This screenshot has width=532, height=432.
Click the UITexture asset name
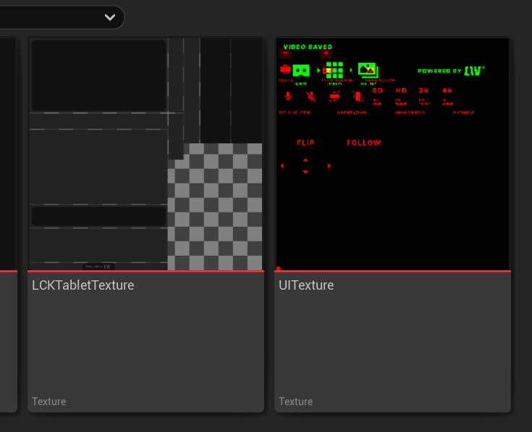click(306, 285)
